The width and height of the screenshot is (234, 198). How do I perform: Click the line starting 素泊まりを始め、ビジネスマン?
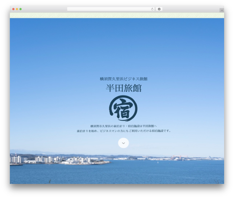[124, 131]
